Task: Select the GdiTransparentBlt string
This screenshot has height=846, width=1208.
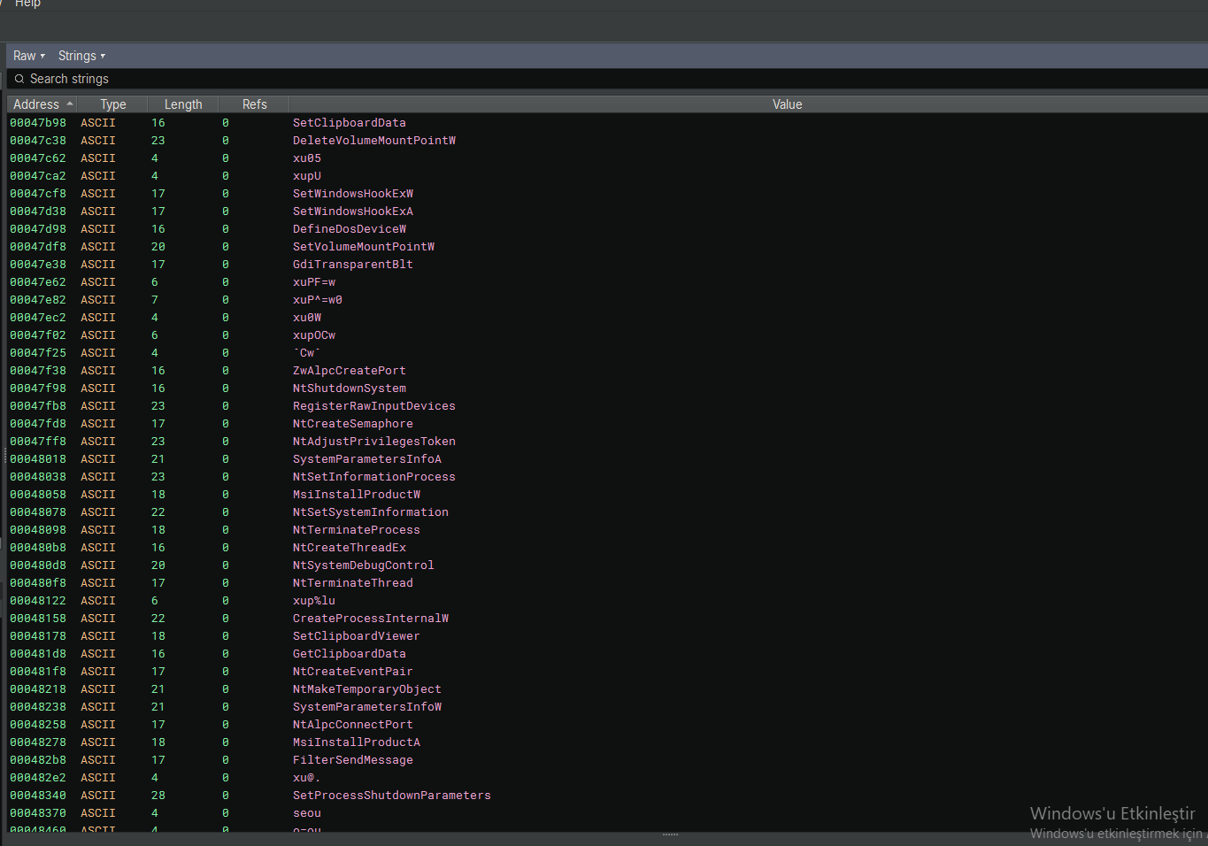Action: [353, 265]
